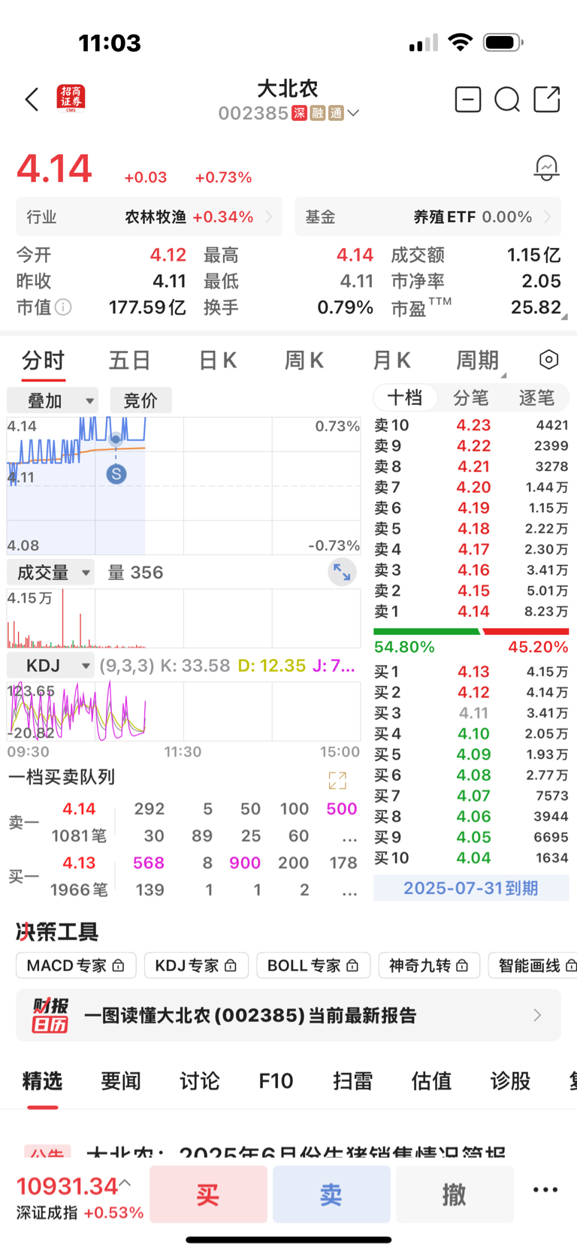The width and height of the screenshot is (577, 1254).
Task: Tap the blue 卖 sell button
Action: point(331,1194)
